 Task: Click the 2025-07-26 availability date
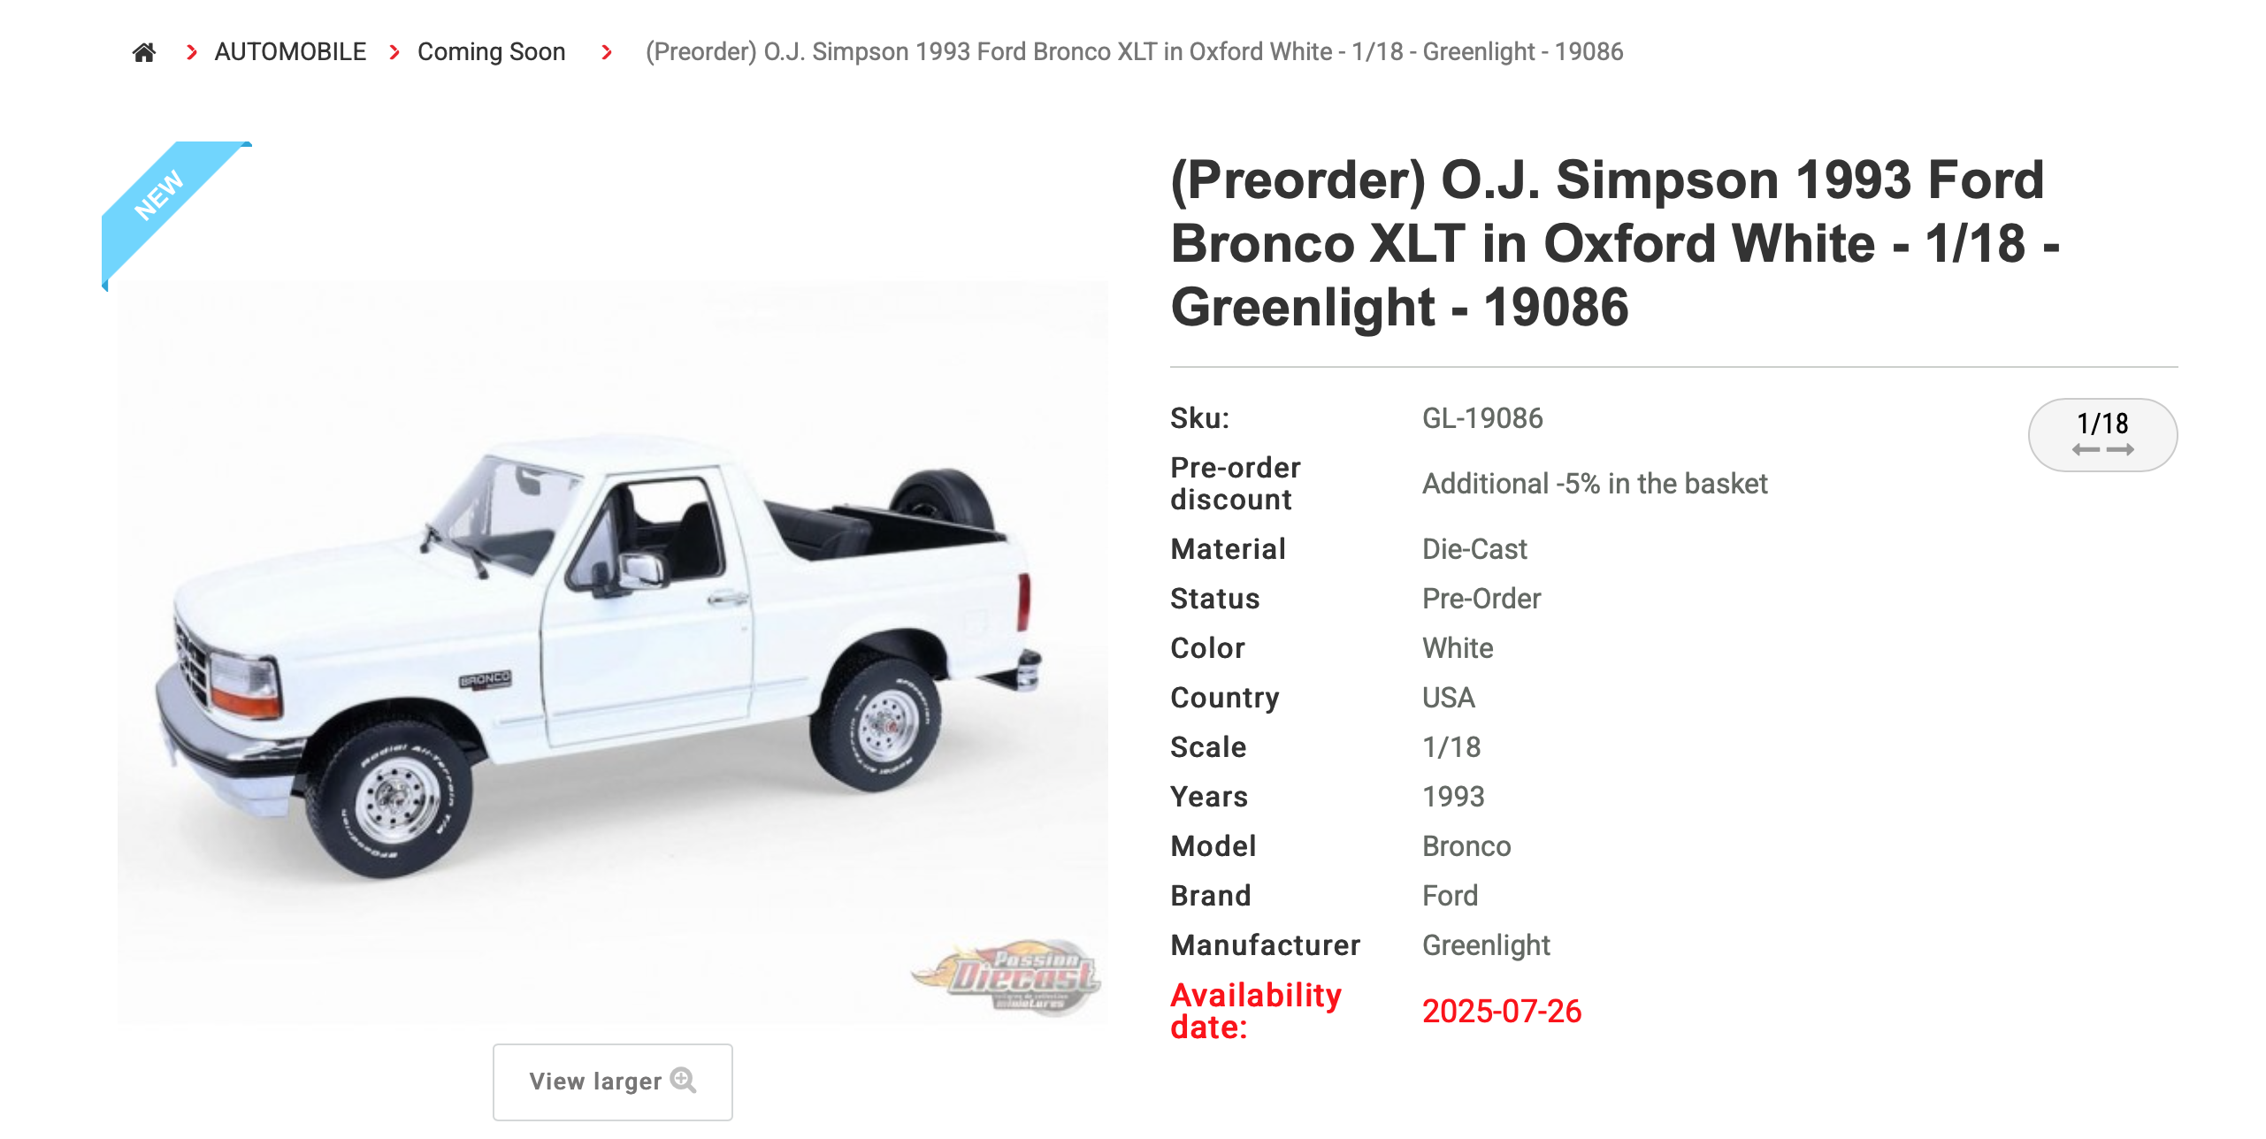point(1501,1011)
